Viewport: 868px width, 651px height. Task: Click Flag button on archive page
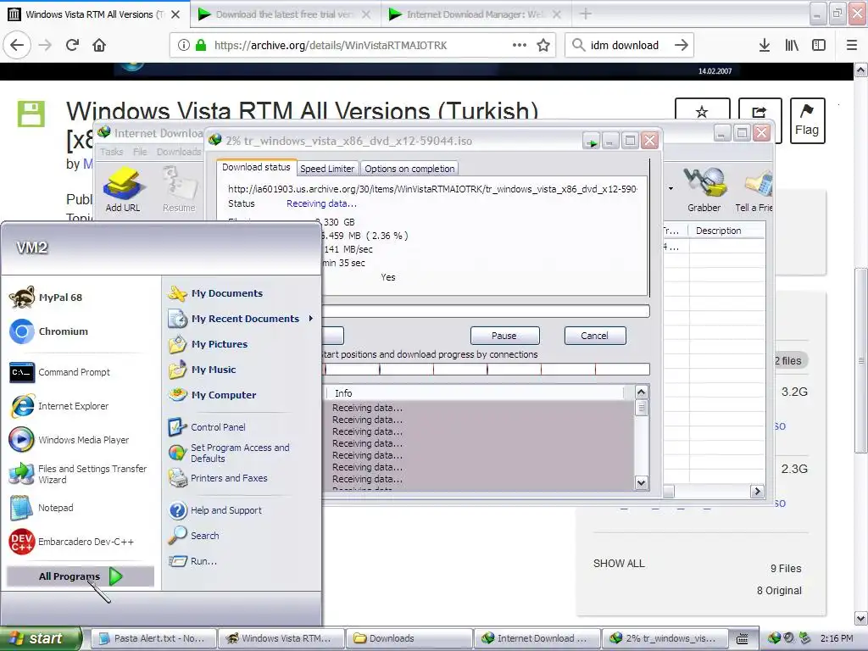pyautogui.click(x=807, y=120)
